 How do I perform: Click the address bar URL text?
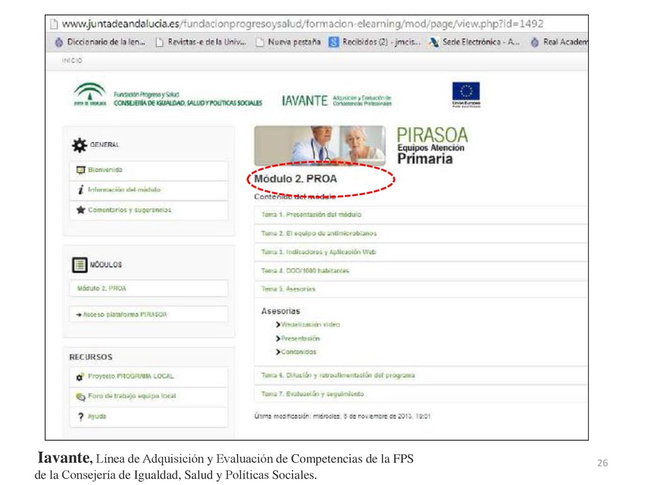point(303,24)
